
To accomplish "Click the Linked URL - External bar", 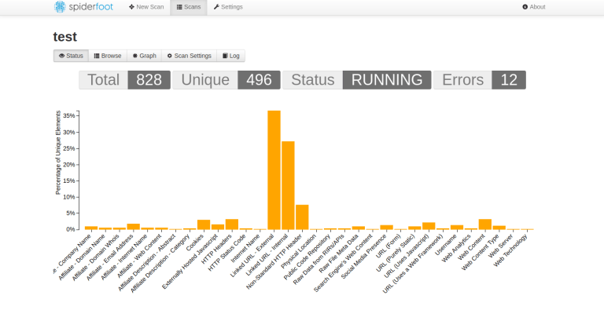I will (274, 170).
